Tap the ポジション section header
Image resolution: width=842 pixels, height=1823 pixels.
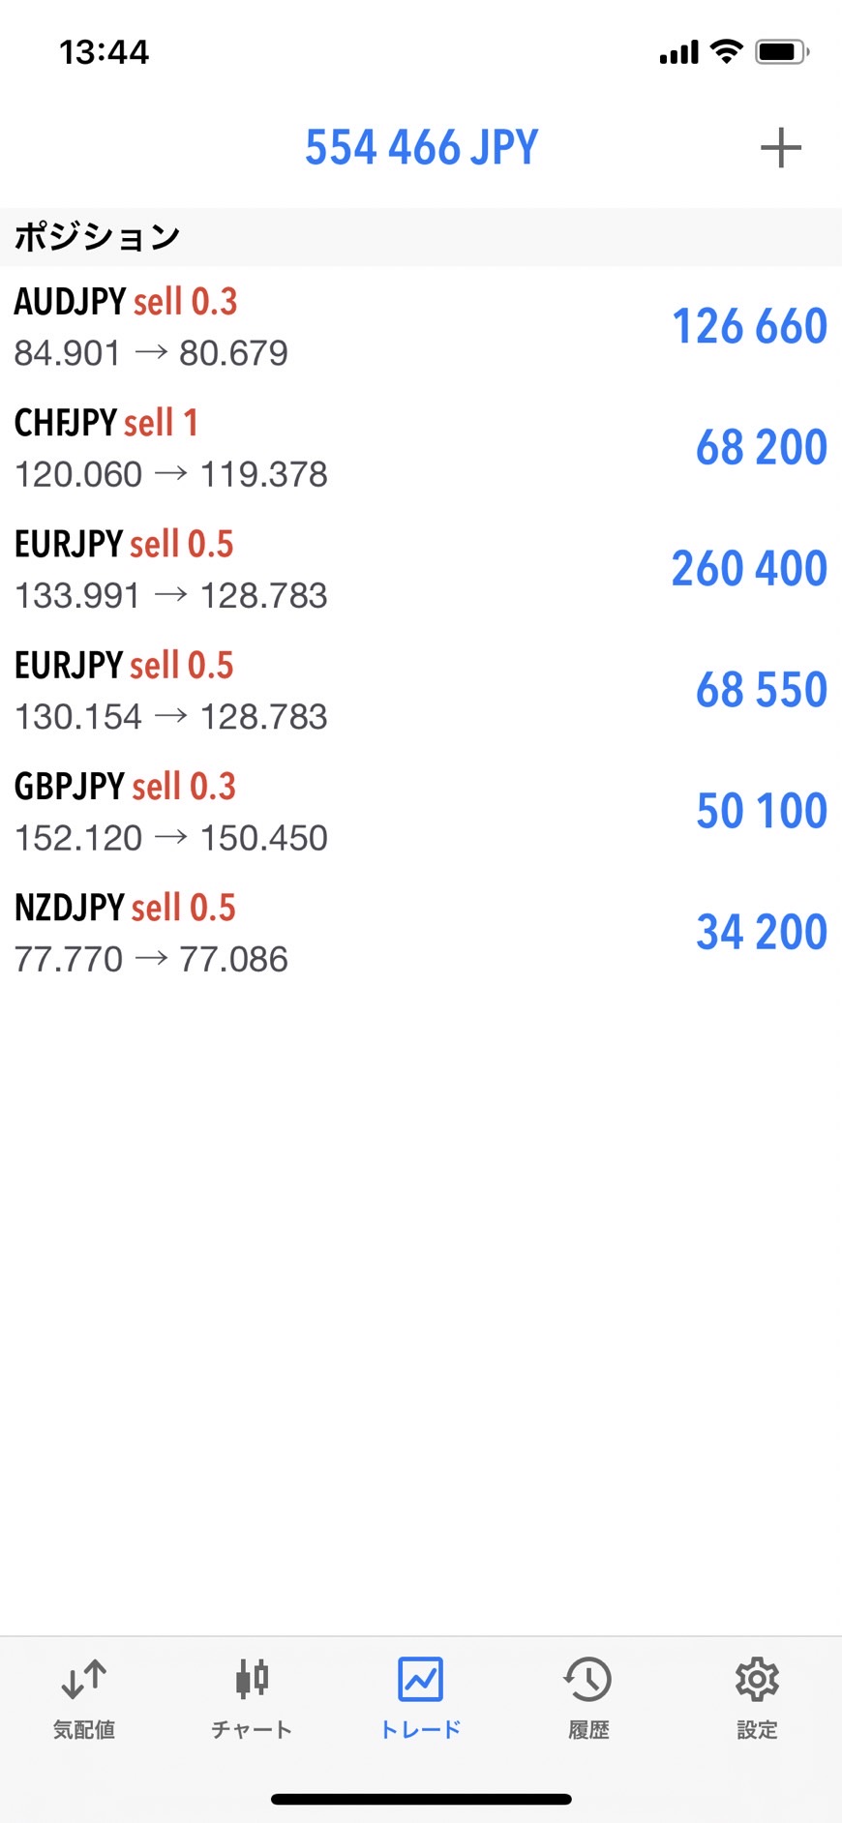97,237
